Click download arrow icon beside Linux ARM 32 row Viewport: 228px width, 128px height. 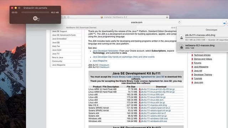click(x=140, y=89)
